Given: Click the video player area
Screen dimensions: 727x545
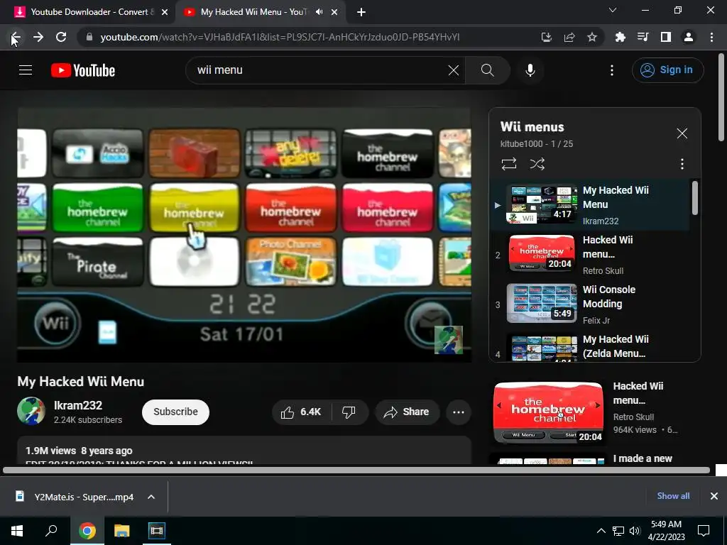Looking at the screenshot, I should click(244, 236).
